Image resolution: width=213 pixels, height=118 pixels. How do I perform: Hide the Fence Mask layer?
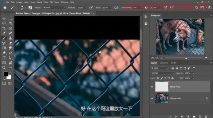click(x=152, y=87)
